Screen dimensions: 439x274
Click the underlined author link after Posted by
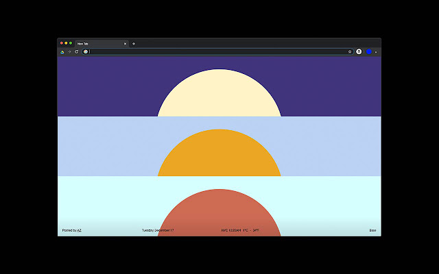click(x=80, y=230)
